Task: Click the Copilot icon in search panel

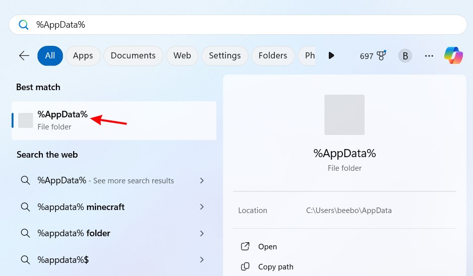Action: pyautogui.click(x=453, y=55)
